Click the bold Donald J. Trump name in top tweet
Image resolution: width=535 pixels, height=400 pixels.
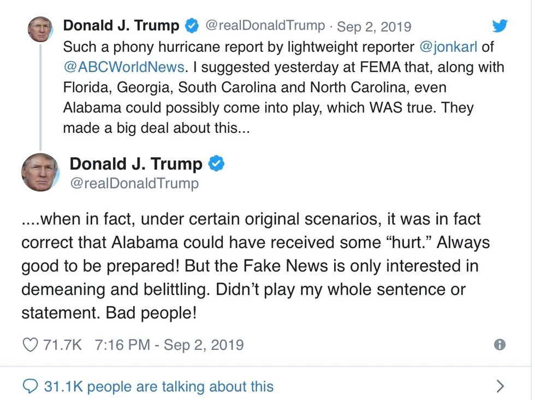tap(121, 25)
